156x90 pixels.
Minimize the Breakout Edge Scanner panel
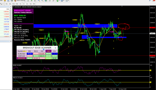click(55, 48)
